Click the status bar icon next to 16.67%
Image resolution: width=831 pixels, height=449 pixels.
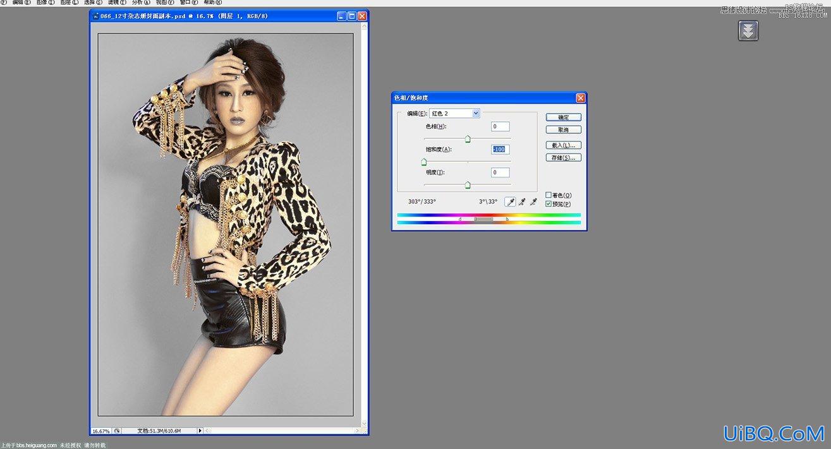(x=117, y=431)
